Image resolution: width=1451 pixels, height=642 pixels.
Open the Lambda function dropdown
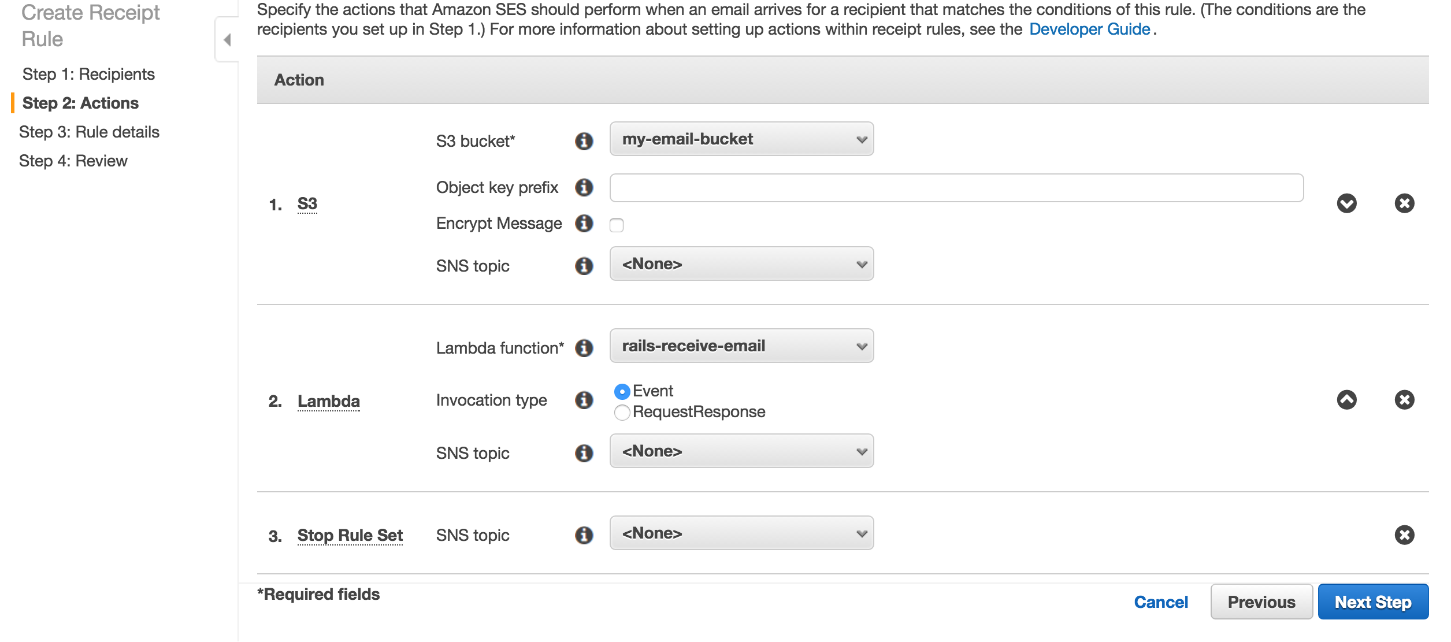tap(741, 348)
